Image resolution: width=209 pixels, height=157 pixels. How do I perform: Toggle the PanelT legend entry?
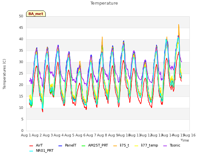coord(68,145)
